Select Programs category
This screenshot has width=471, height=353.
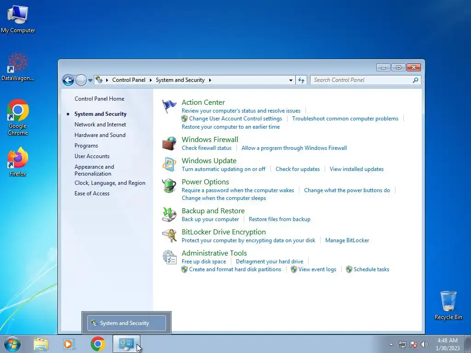click(x=86, y=146)
